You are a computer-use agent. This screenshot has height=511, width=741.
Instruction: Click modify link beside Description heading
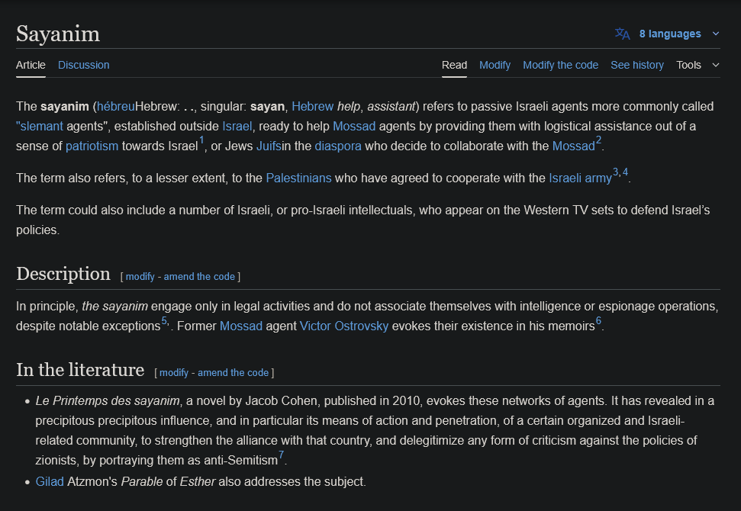click(140, 276)
